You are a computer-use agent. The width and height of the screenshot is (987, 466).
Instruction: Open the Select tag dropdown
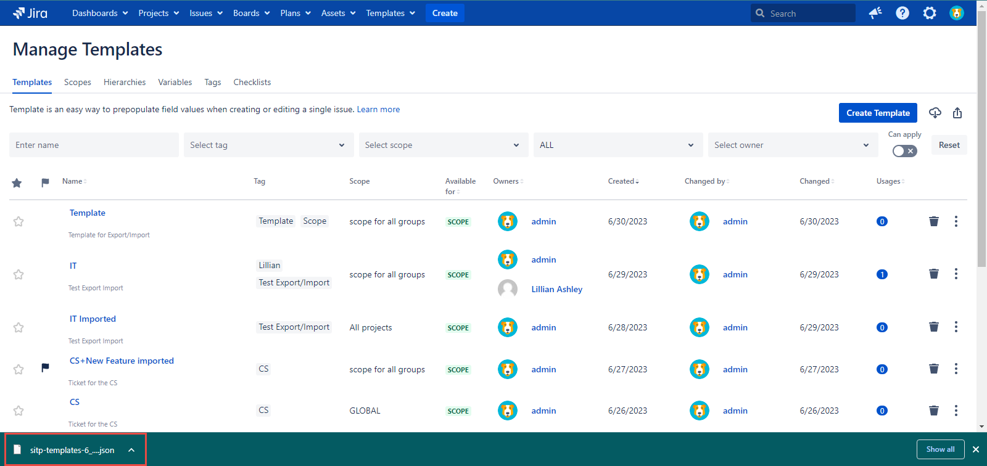(268, 145)
